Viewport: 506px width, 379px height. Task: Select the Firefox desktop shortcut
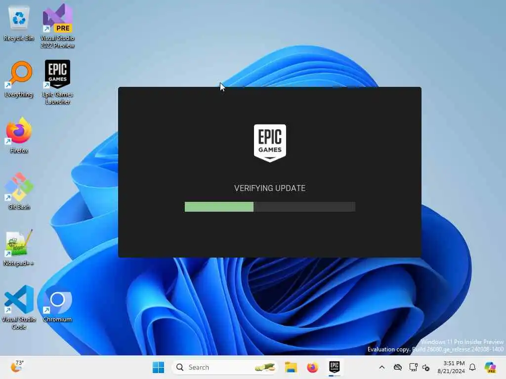(19, 135)
